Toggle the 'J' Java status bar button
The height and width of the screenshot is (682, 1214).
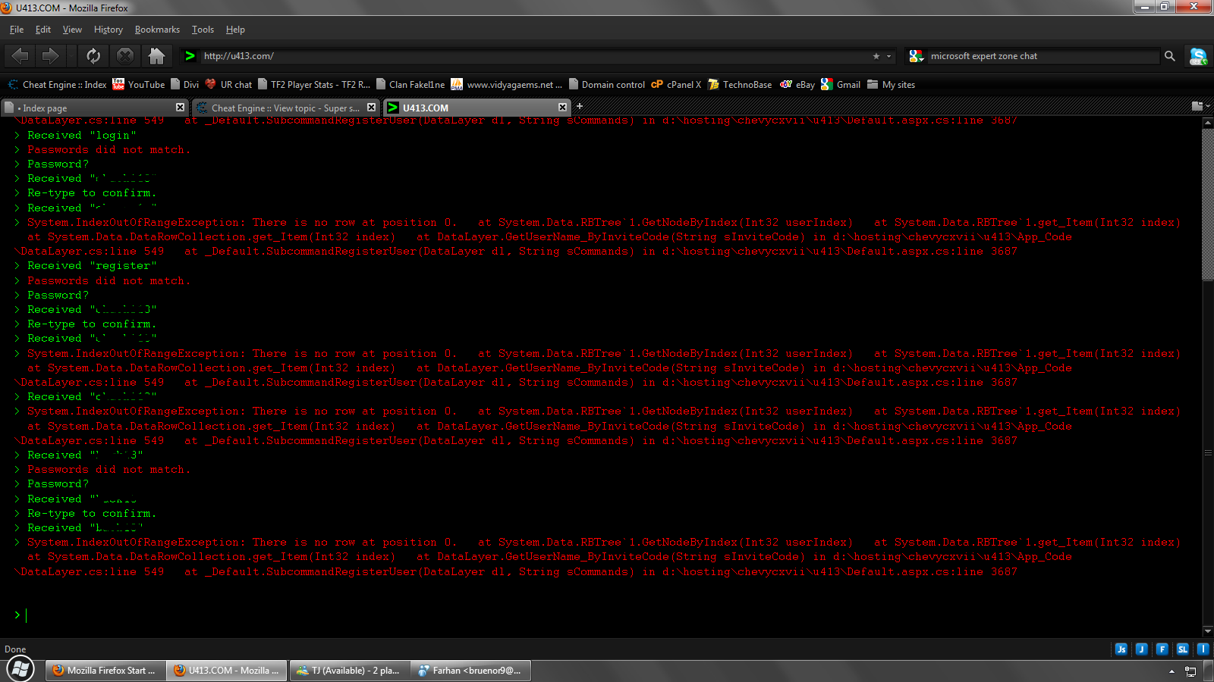(1142, 649)
